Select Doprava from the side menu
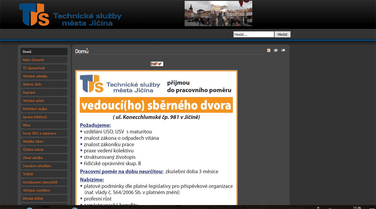The height and width of the screenshot is (209, 376). [x=44, y=92]
